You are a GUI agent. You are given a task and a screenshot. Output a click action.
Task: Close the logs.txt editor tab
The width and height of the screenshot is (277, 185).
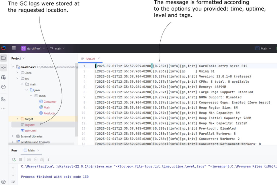(x=99, y=58)
